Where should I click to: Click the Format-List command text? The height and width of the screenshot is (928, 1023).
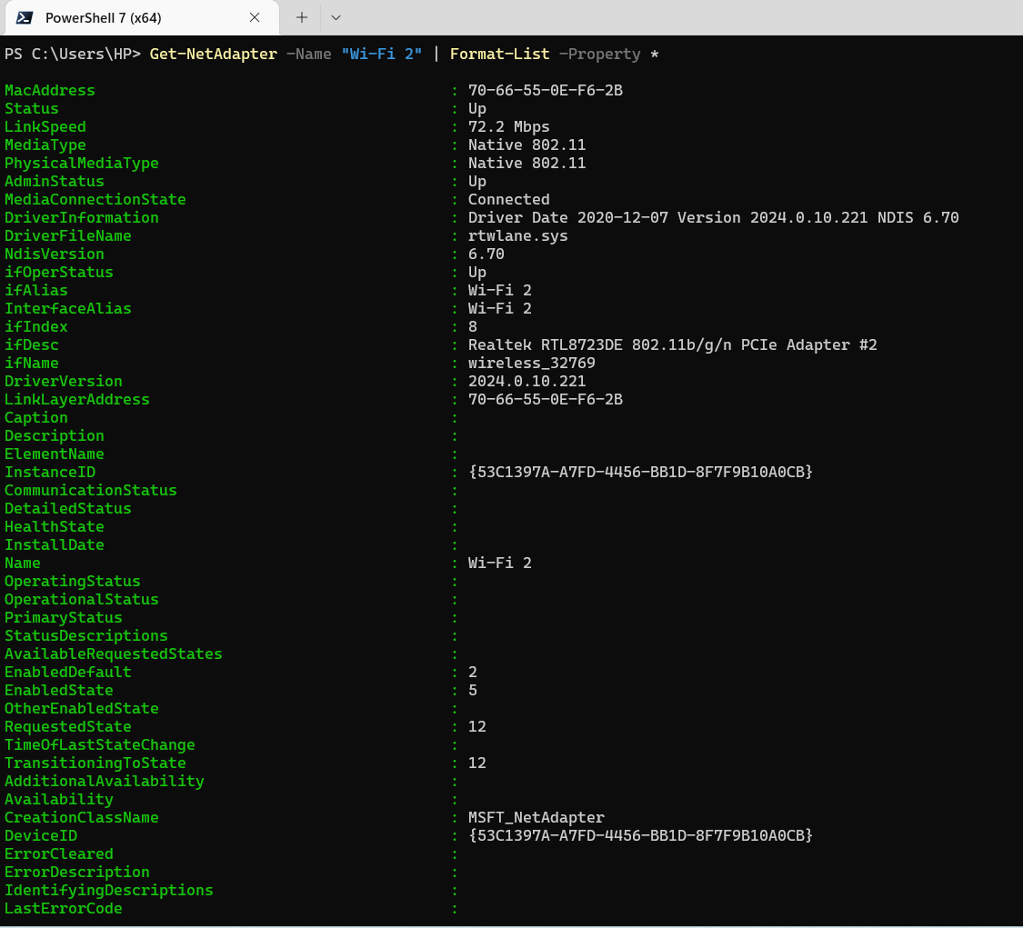click(499, 54)
